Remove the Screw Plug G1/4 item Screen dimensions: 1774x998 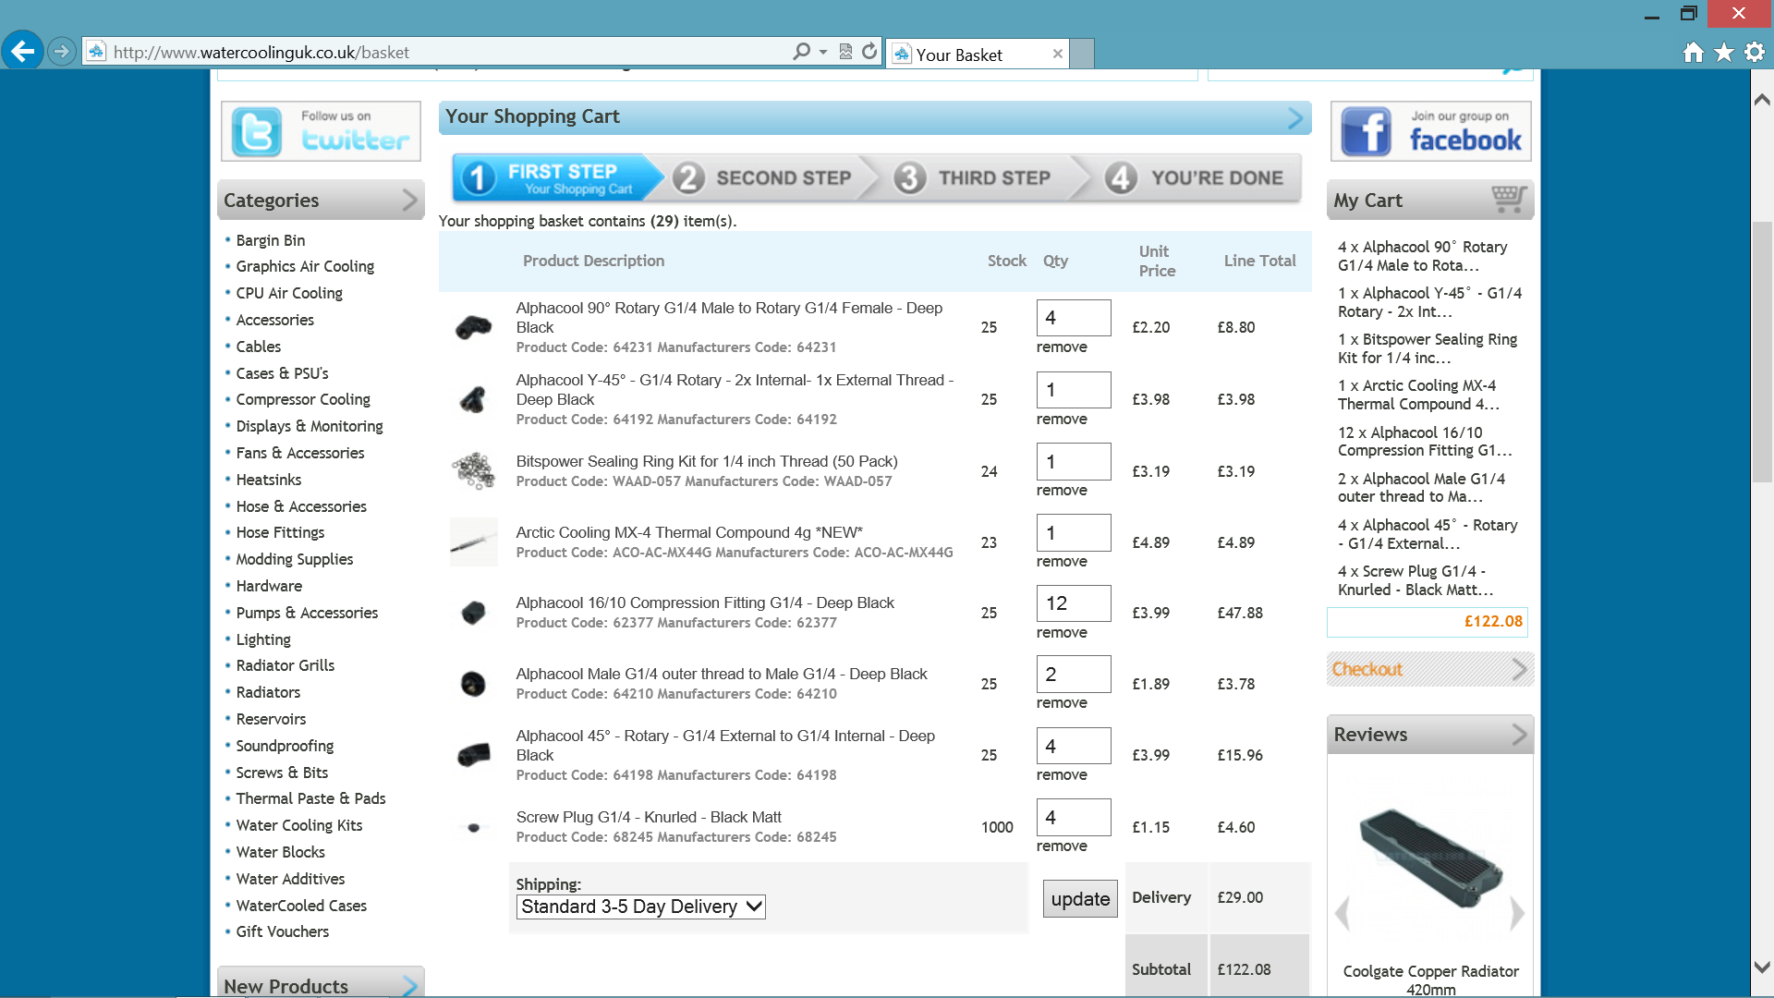click(1062, 846)
